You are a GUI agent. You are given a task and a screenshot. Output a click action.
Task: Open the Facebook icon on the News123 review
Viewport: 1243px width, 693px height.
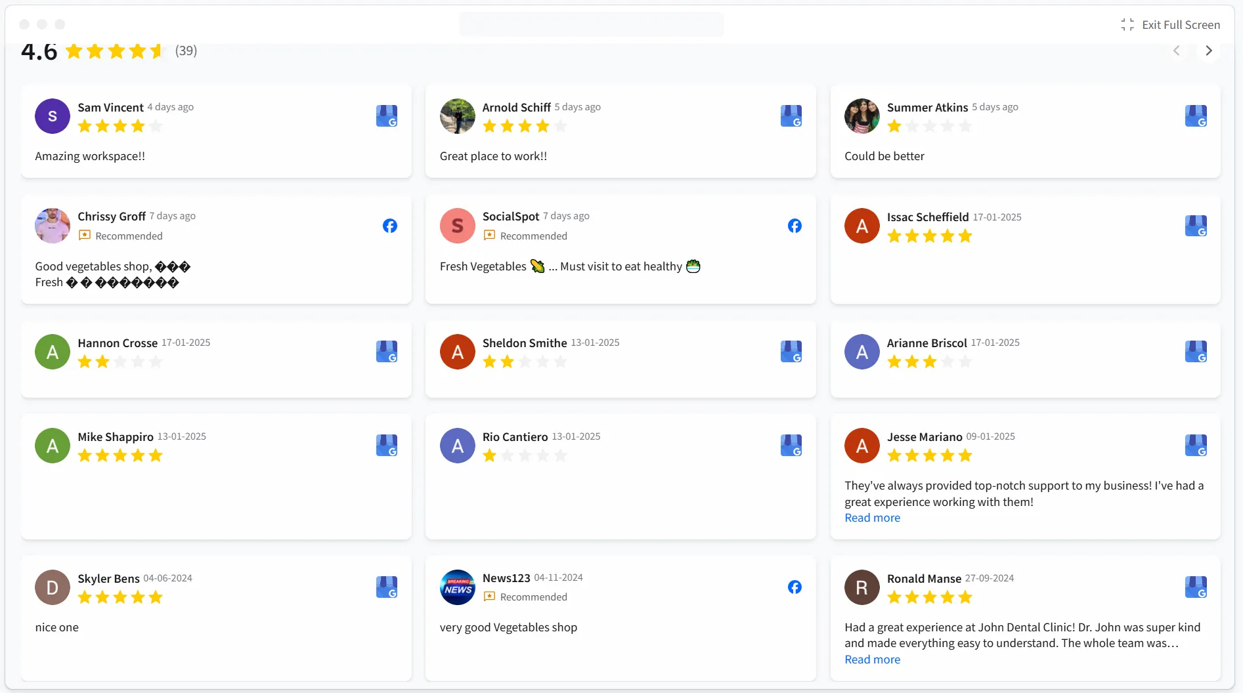[795, 587]
